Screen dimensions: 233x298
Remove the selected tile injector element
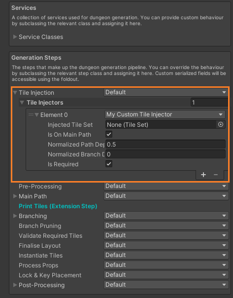click(216, 175)
